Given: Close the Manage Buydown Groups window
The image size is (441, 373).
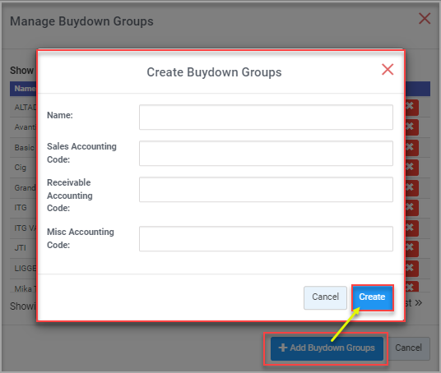Looking at the screenshot, I should pos(425,19).
